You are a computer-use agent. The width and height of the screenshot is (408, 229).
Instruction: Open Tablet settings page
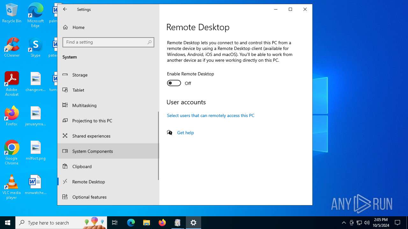coord(108,90)
